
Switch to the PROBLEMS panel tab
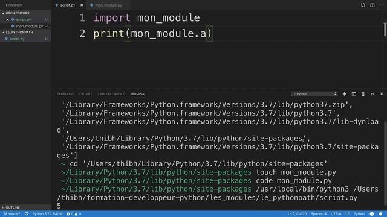point(65,94)
